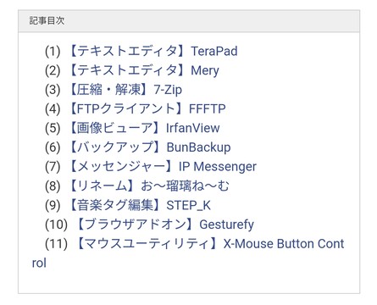The width and height of the screenshot is (377, 305).
Task: Click the 記事目次 header title
Action: (47, 20)
